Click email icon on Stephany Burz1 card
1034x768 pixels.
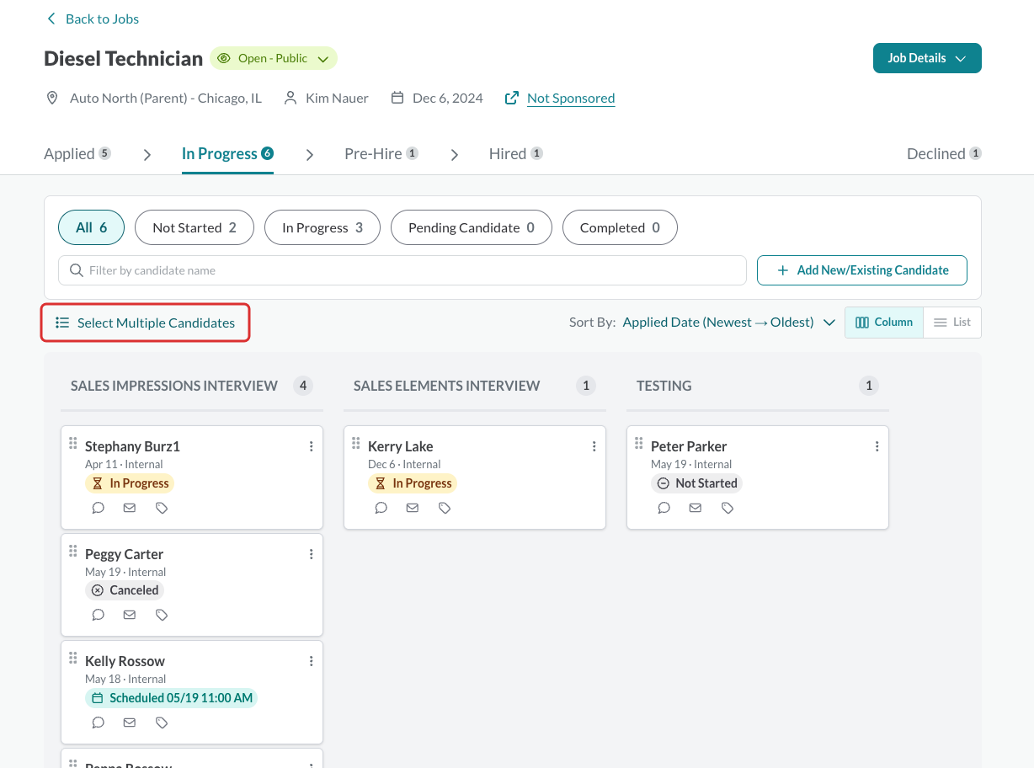tap(130, 508)
